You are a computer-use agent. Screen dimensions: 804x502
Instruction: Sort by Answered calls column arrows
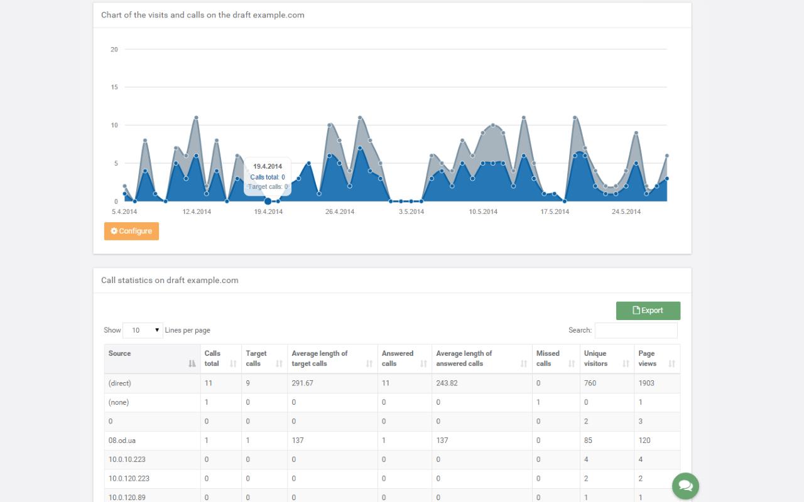coord(423,363)
